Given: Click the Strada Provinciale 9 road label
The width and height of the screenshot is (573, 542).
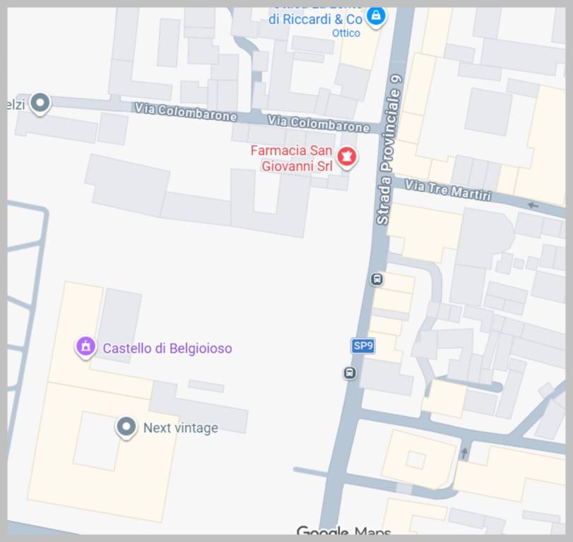Looking at the screenshot, I should tap(390, 150).
